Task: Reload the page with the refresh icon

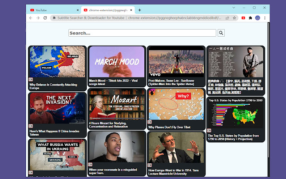Action: point(45,18)
